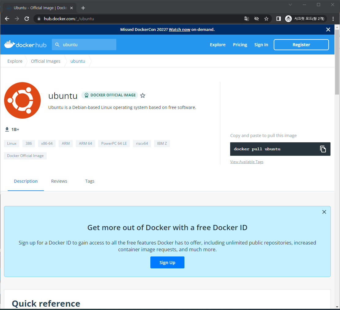Viewport: 340px width, 310px height.
Task: Click the Docker Hub logo
Action: pyautogui.click(x=25, y=45)
